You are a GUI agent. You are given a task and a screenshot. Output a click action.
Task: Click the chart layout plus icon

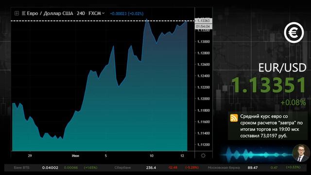coord(17,13)
